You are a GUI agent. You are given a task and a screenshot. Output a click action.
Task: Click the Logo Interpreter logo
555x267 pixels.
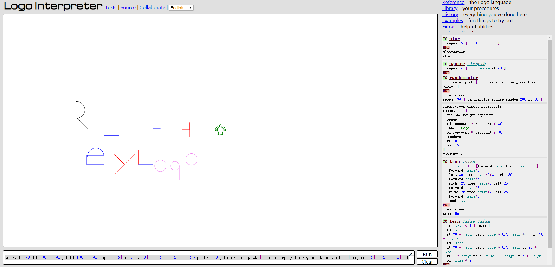click(53, 6)
